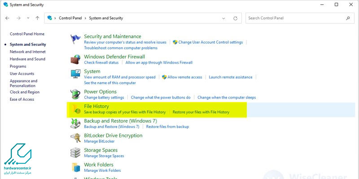
Task: Open Hardware and Sound in the sidebar
Action: pos(27,59)
